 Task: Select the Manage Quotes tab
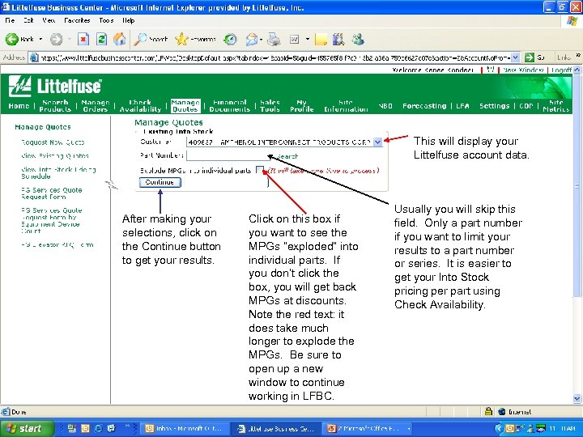(185, 105)
